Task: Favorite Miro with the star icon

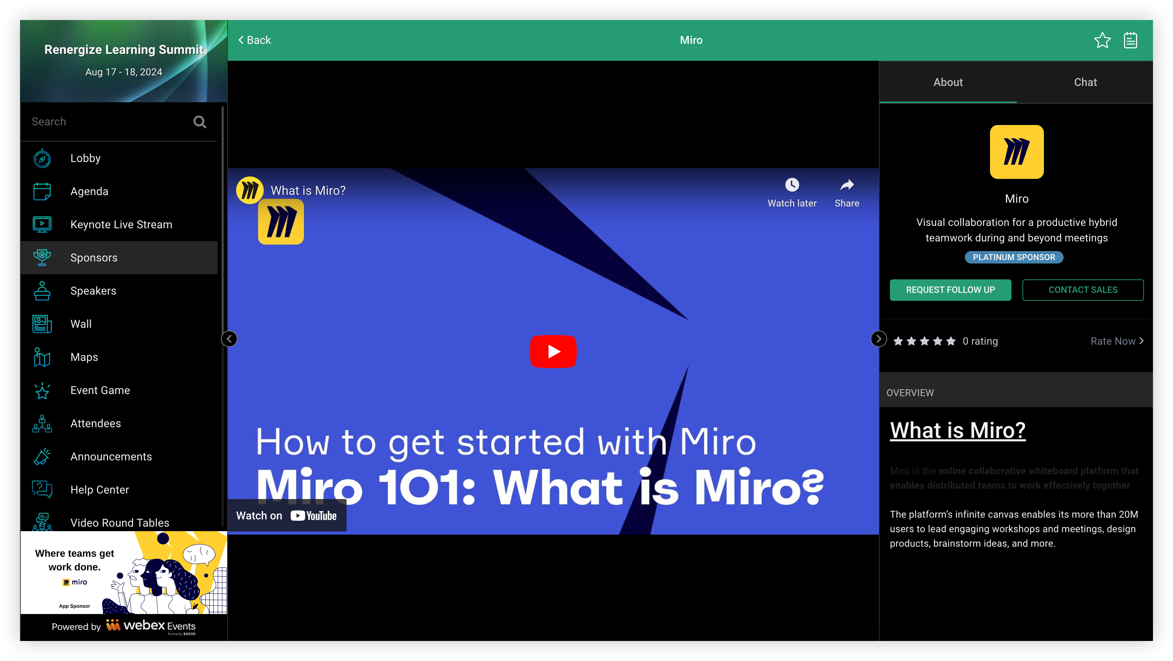Action: click(1102, 40)
